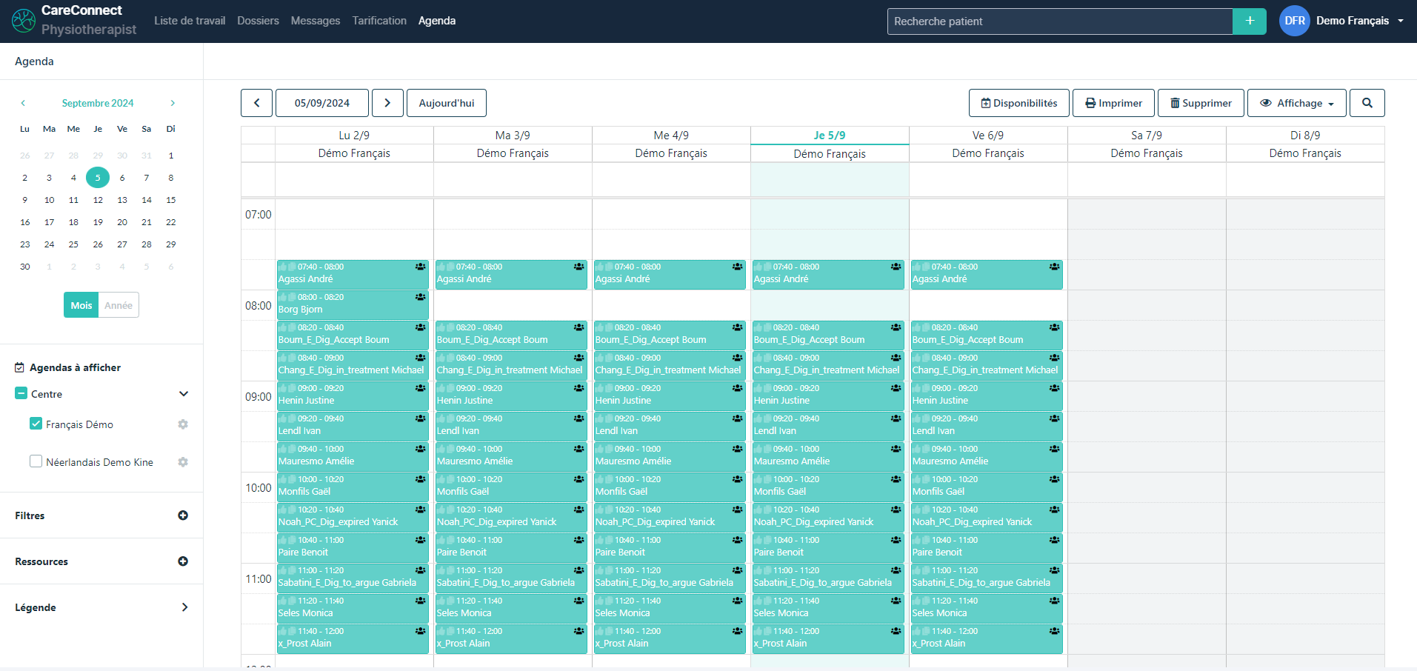Open the Tarification menu
1417x671 pixels.
tap(379, 21)
